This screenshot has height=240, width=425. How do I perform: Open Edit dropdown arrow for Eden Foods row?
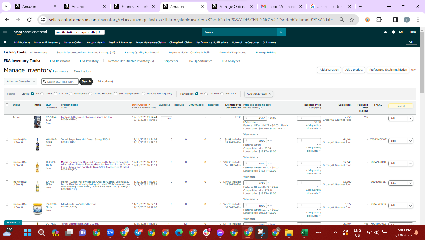click(x=411, y=205)
